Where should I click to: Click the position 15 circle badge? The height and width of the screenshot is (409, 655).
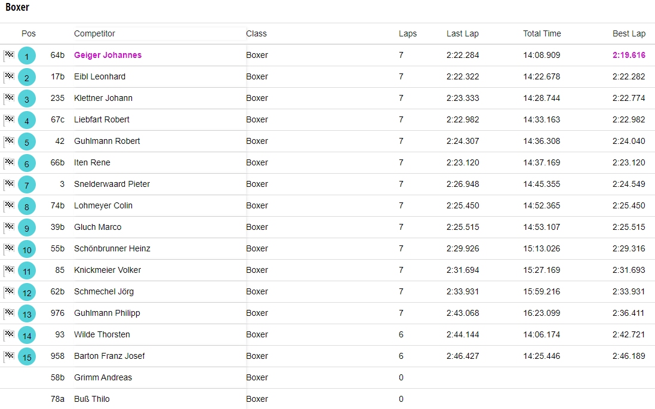pos(27,357)
